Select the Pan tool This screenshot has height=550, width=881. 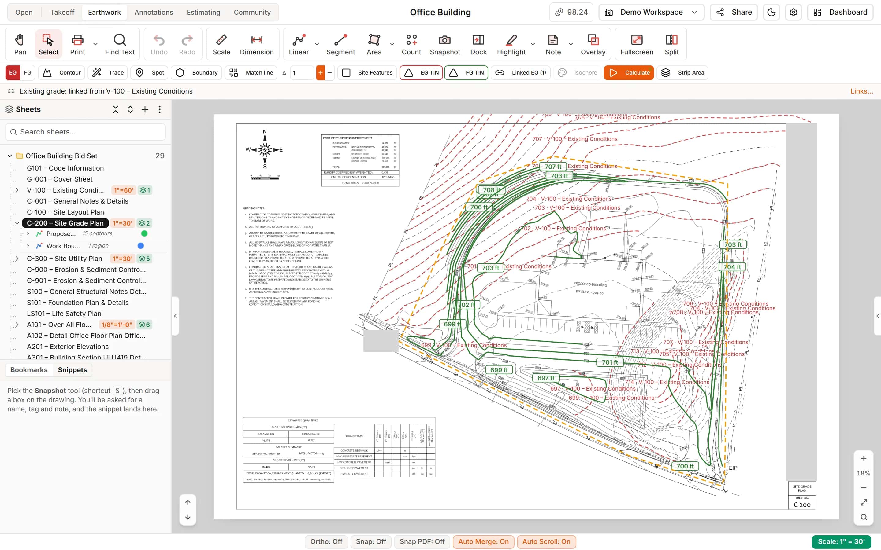pos(20,44)
